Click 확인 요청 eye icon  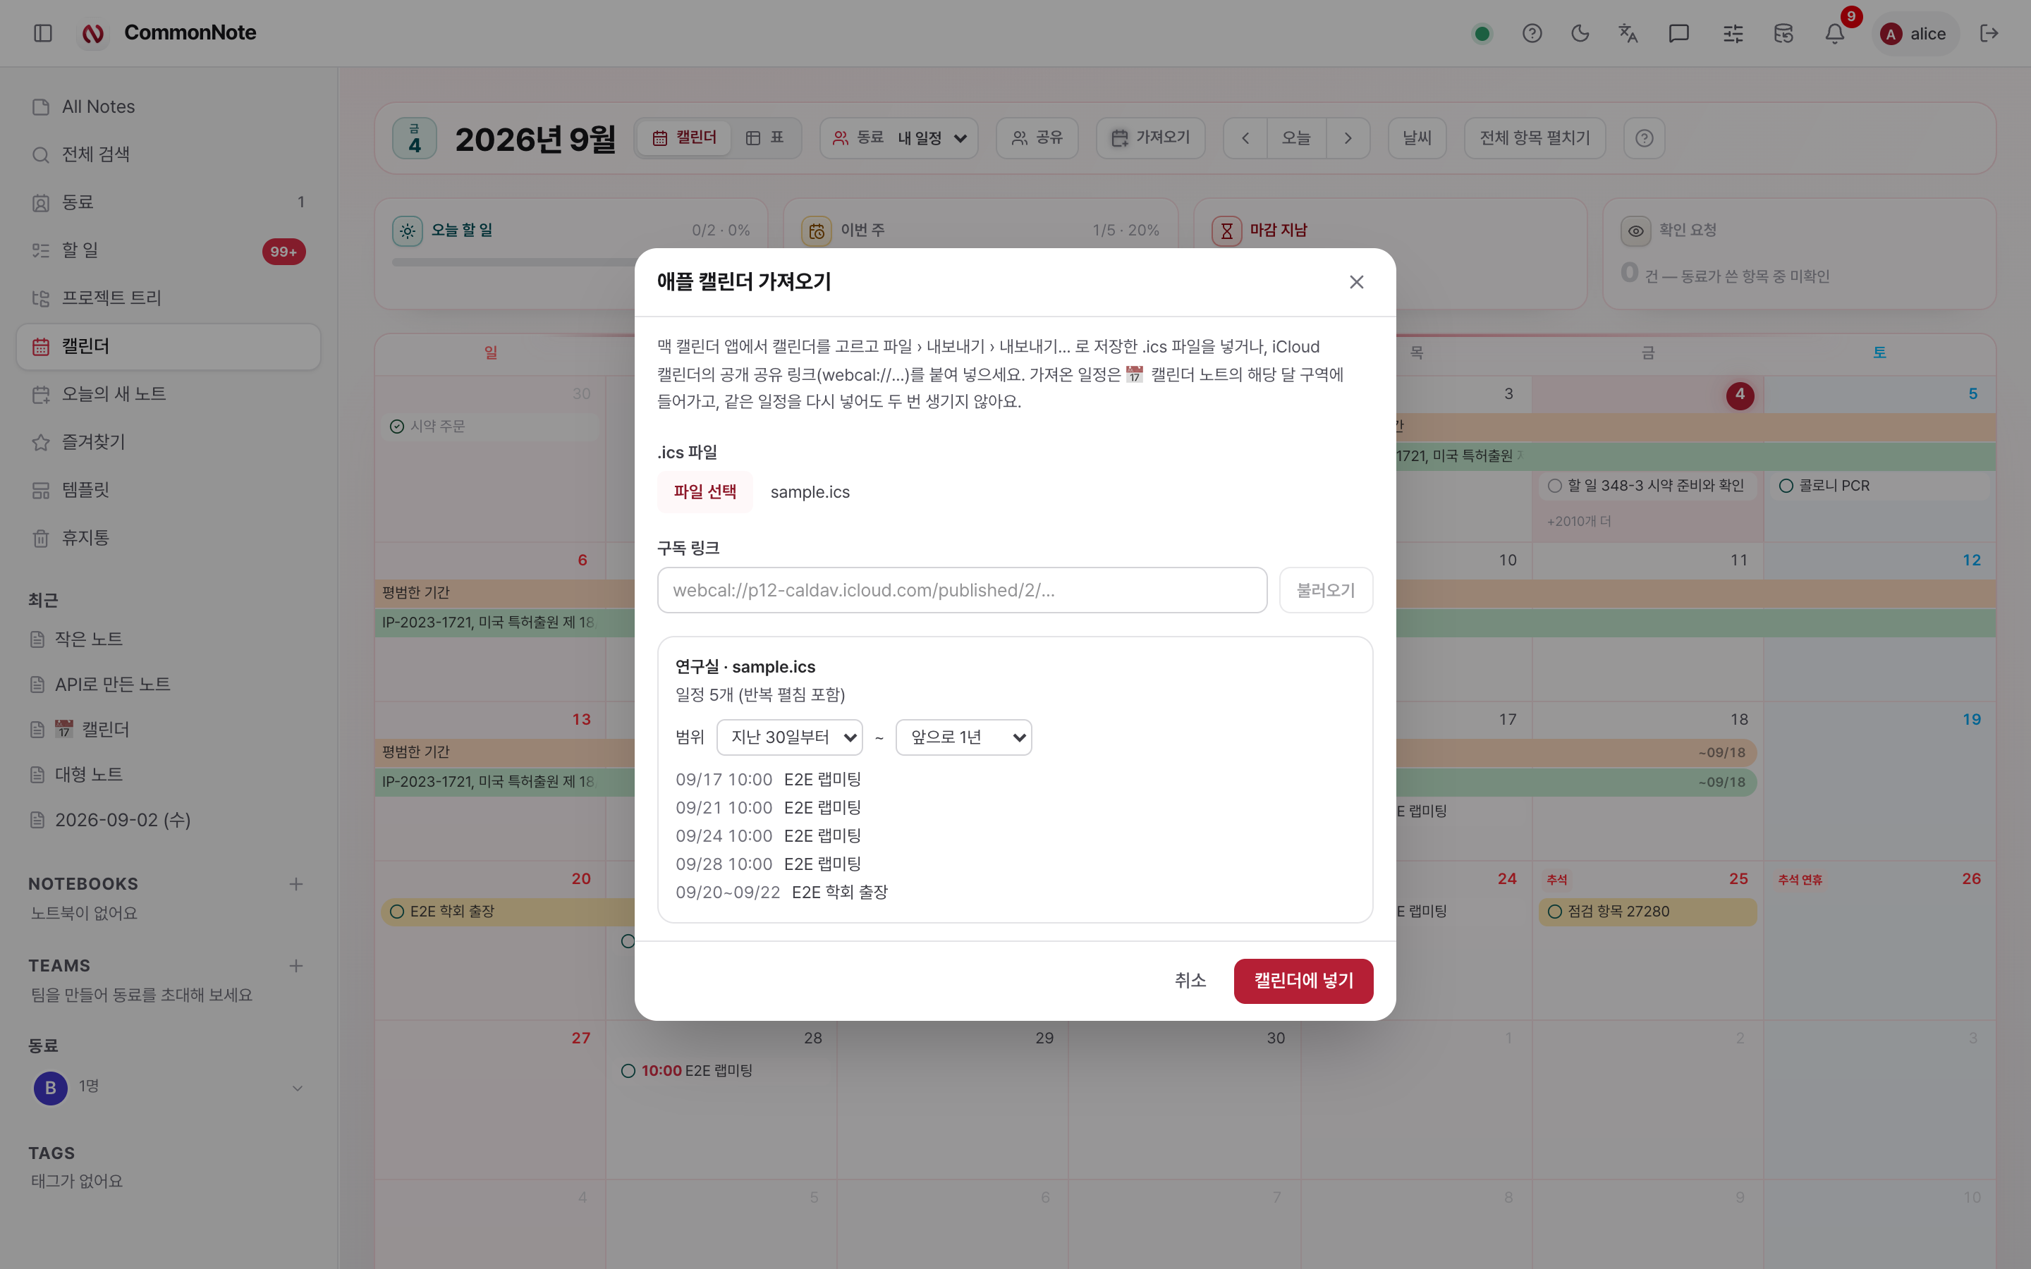coord(1635,231)
